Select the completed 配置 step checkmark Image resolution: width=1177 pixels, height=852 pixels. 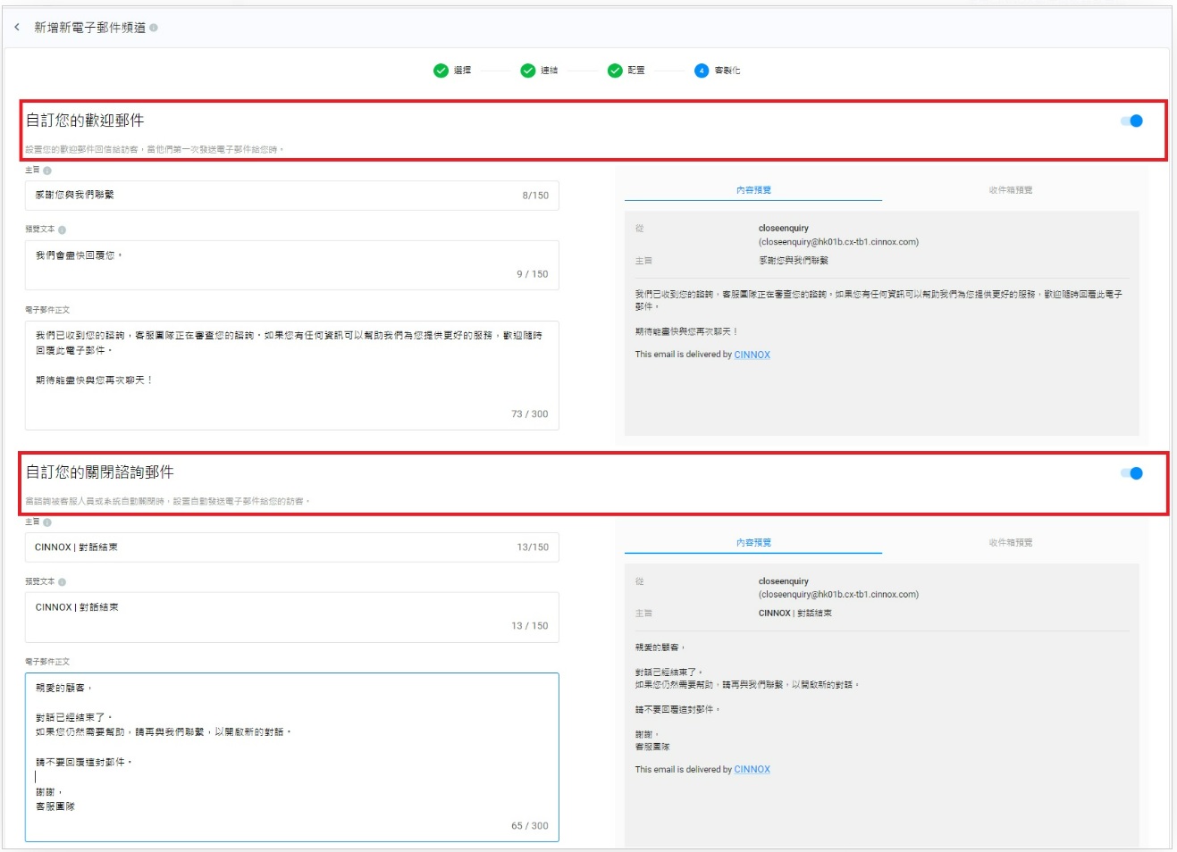click(x=615, y=71)
